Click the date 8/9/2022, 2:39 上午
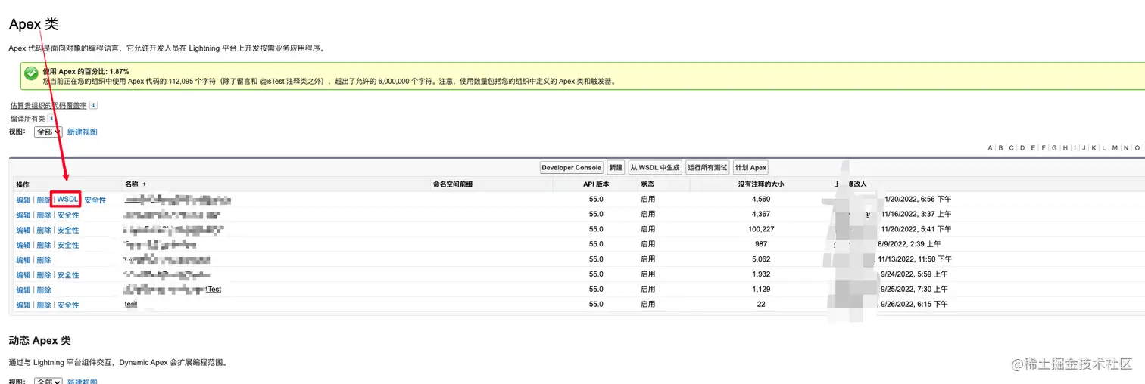The image size is (1145, 384). (x=909, y=244)
